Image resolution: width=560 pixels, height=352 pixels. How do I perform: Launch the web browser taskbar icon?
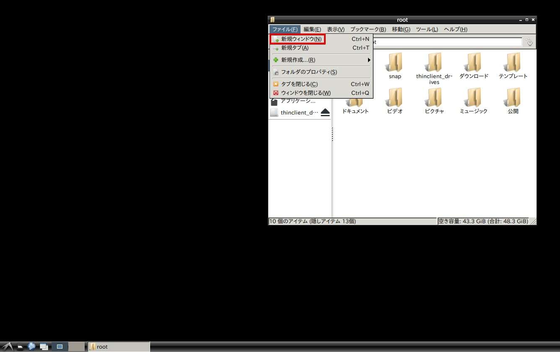coord(31,346)
